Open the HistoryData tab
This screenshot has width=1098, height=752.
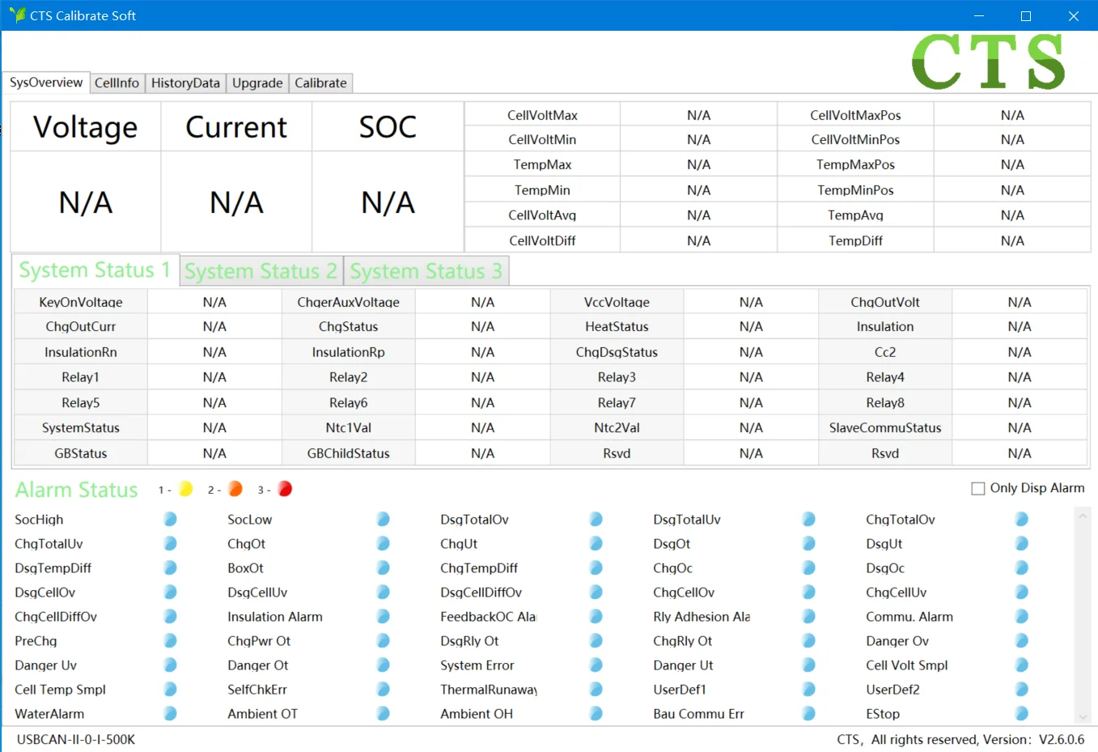point(185,83)
